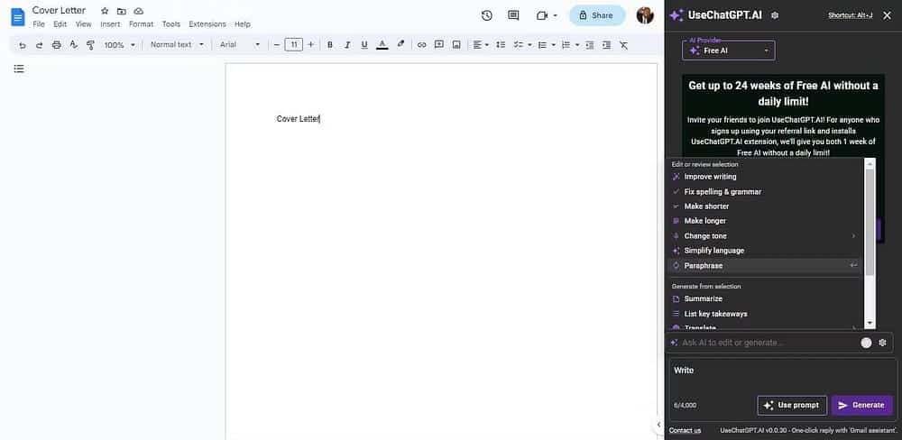Open the Edit menu

60,24
